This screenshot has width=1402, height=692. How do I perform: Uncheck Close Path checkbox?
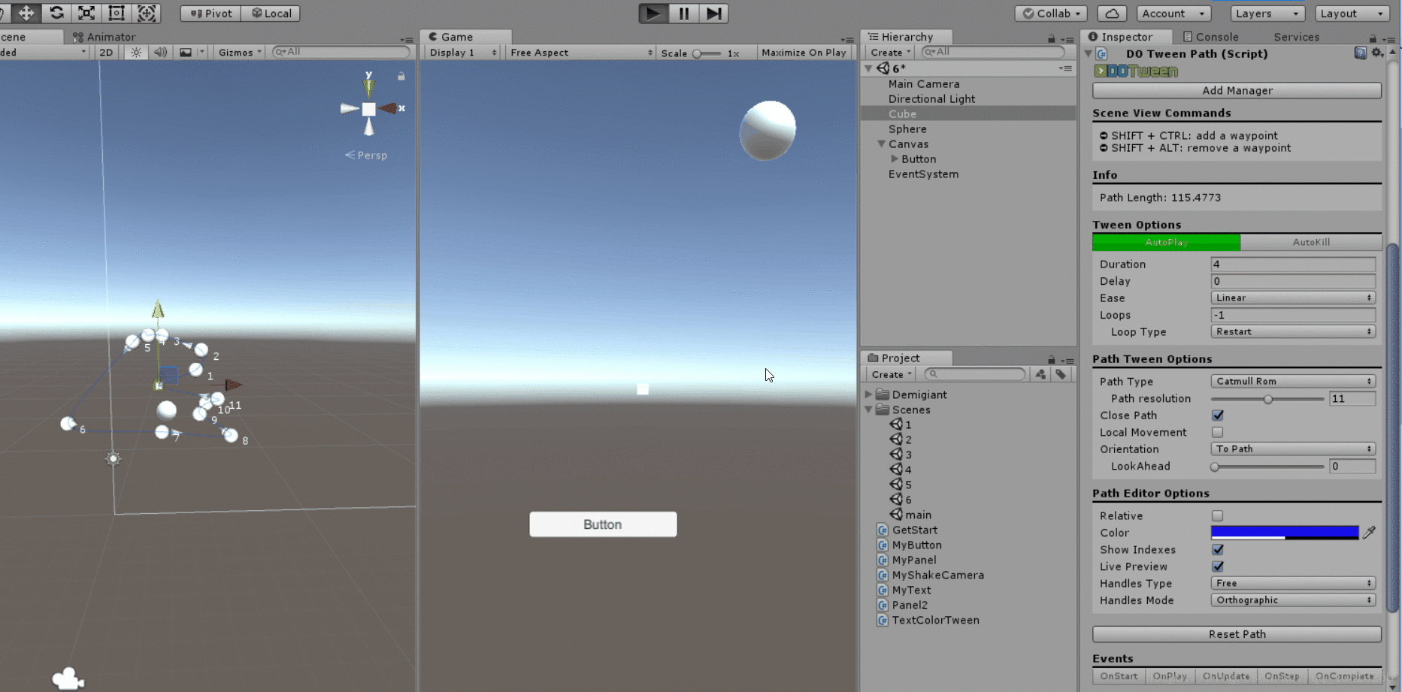pos(1218,416)
